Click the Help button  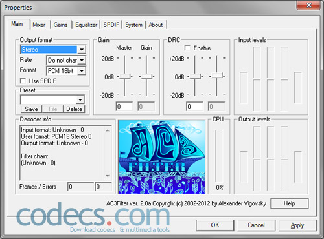[290, 203]
